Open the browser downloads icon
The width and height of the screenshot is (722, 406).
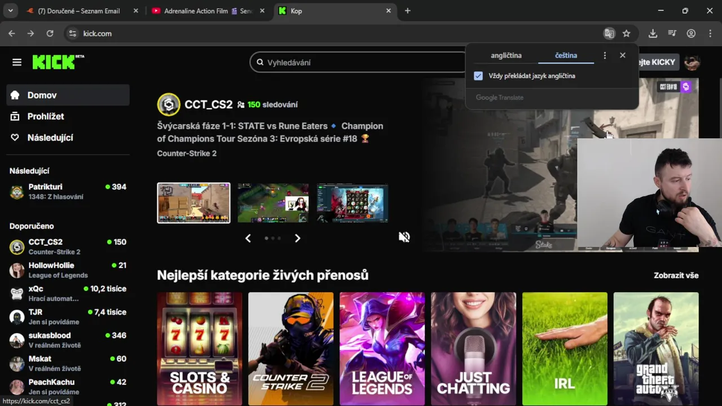[653, 33]
